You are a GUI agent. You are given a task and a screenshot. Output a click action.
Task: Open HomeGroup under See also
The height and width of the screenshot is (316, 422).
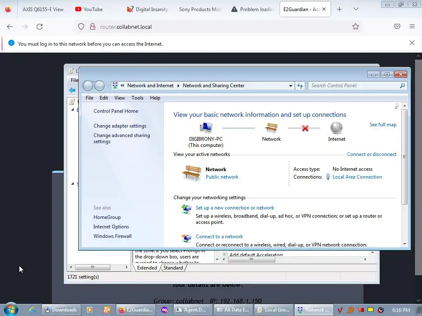coord(107,217)
